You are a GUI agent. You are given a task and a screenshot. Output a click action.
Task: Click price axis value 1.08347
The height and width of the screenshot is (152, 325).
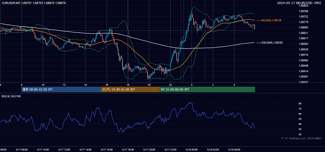tap(303, 82)
